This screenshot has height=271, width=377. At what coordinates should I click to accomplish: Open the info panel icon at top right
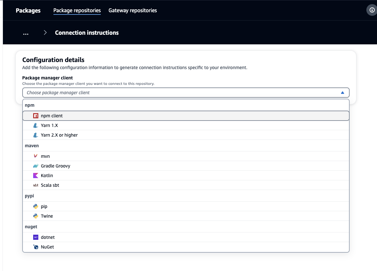(372, 10)
